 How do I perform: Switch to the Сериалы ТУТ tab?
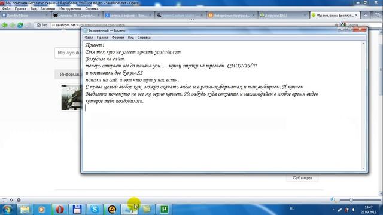pyautogui.click(x=77, y=15)
